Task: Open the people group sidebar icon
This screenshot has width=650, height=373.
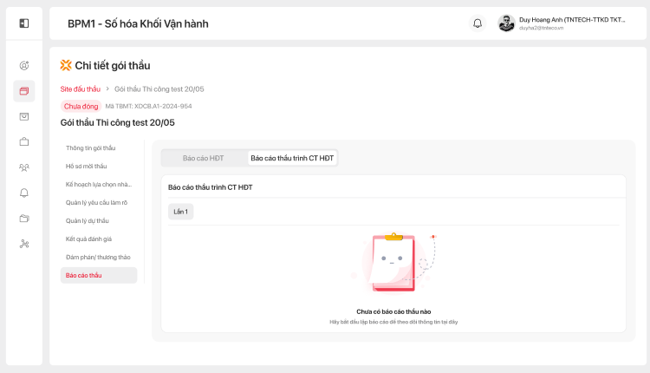Action: [x=24, y=167]
